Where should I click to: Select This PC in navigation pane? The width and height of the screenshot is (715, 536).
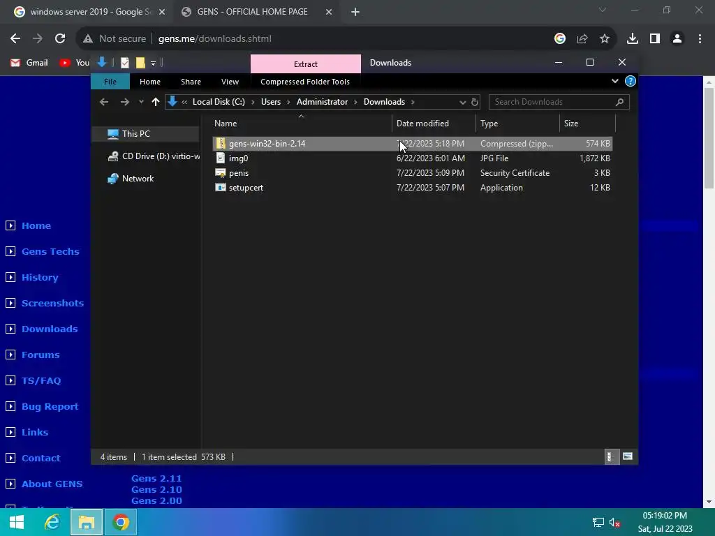[x=146, y=134]
